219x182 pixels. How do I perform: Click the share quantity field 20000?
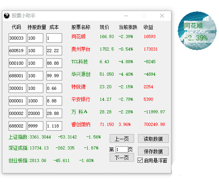click(35, 113)
